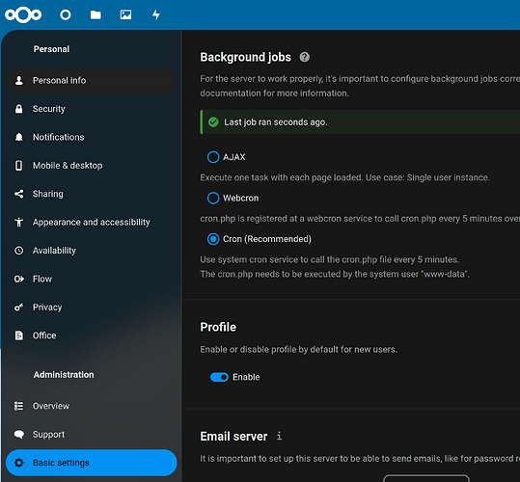Open the Files folder icon

click(x=96, y=14)
